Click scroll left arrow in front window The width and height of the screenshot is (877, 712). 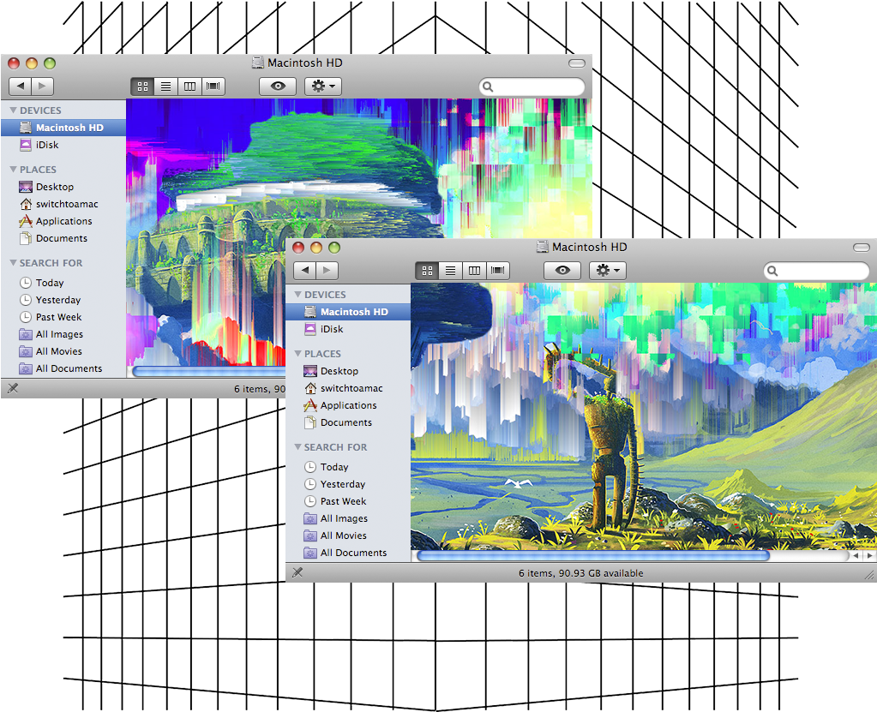(856, 556)
